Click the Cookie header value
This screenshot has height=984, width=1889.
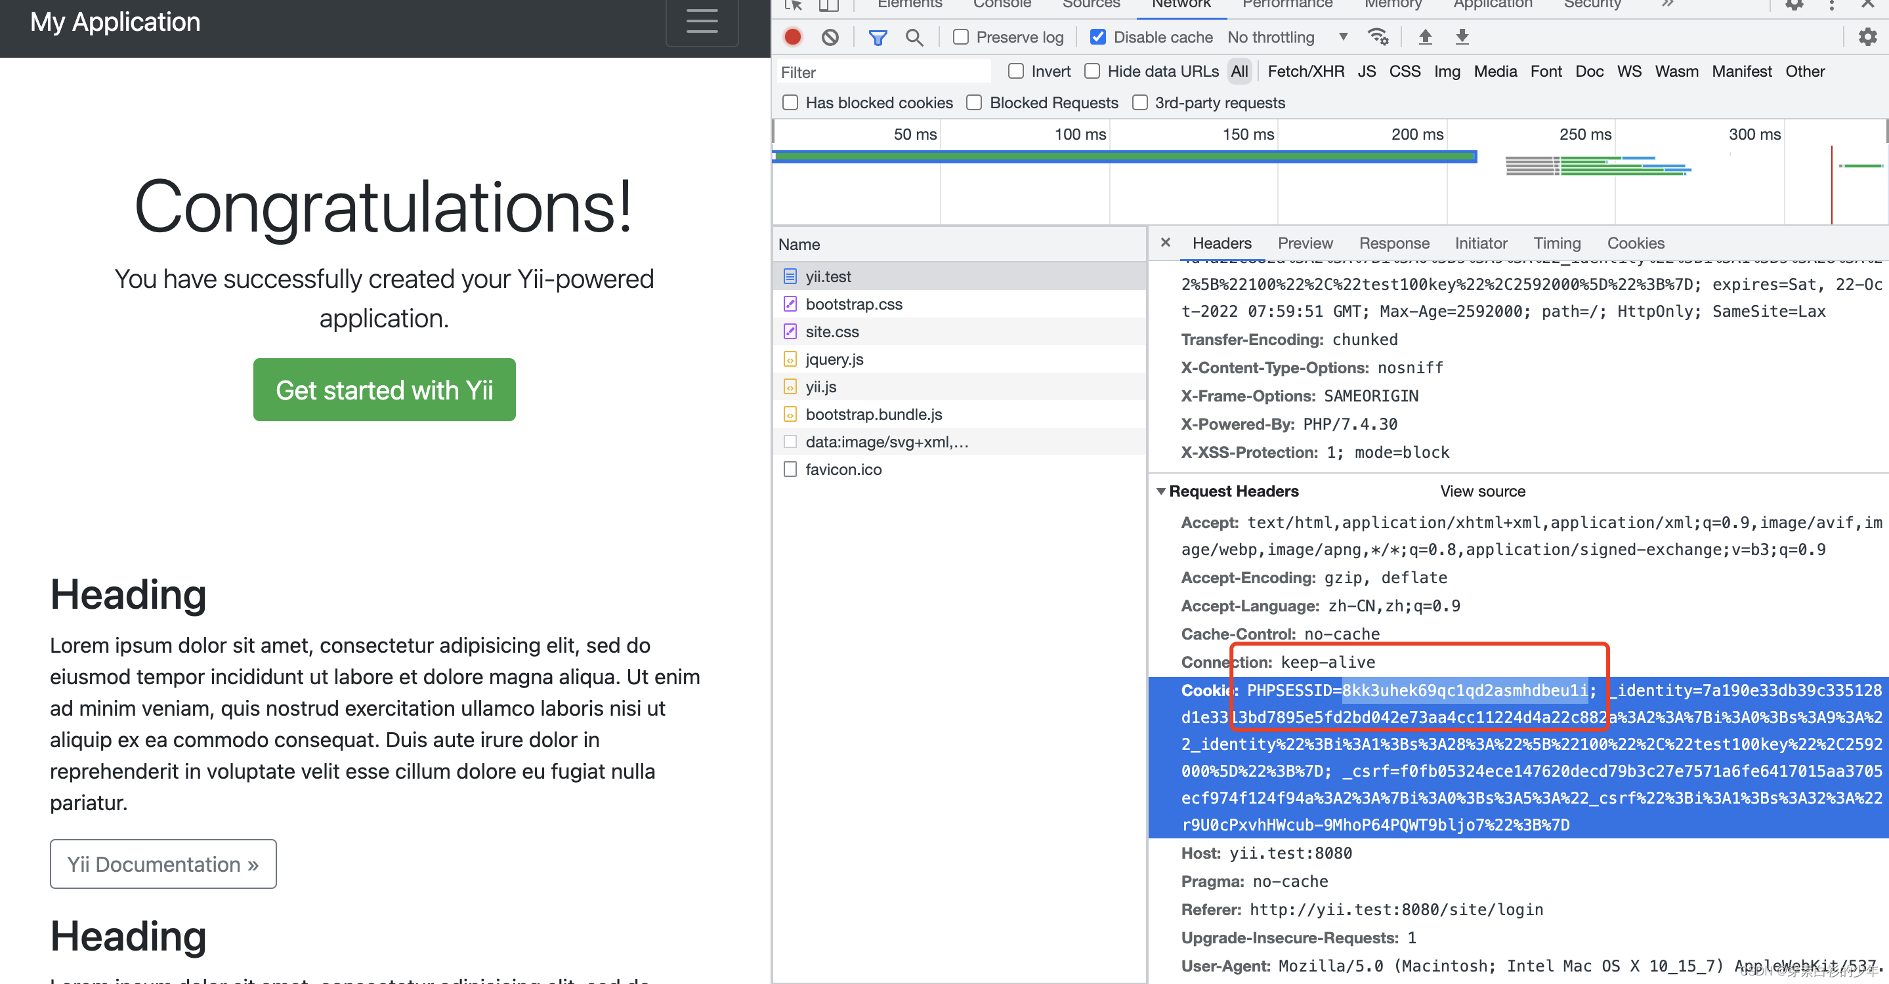[1531, 757]
